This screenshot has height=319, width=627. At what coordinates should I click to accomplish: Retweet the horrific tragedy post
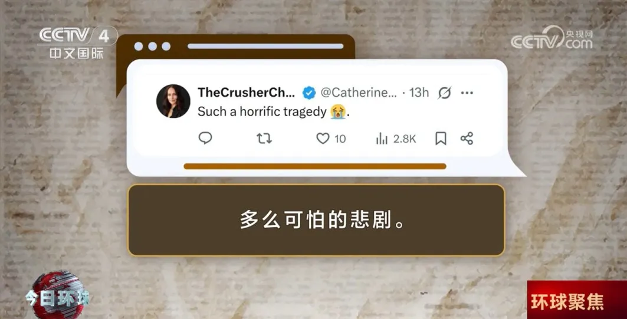(x=264, y=139)
